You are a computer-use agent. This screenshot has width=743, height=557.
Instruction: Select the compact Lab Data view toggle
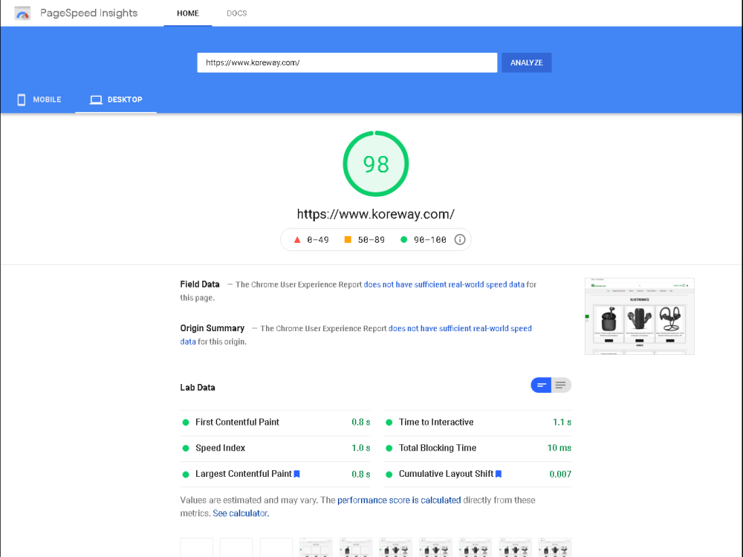coord(541,385)
